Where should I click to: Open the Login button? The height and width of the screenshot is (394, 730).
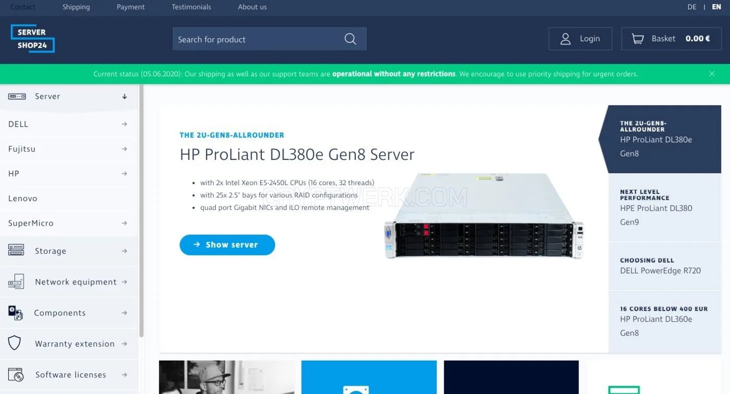(x=580, y=39)
